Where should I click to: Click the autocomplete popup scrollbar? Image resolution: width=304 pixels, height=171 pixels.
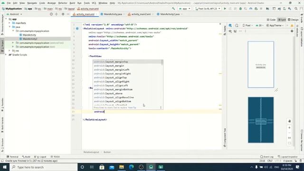(162, 62)
